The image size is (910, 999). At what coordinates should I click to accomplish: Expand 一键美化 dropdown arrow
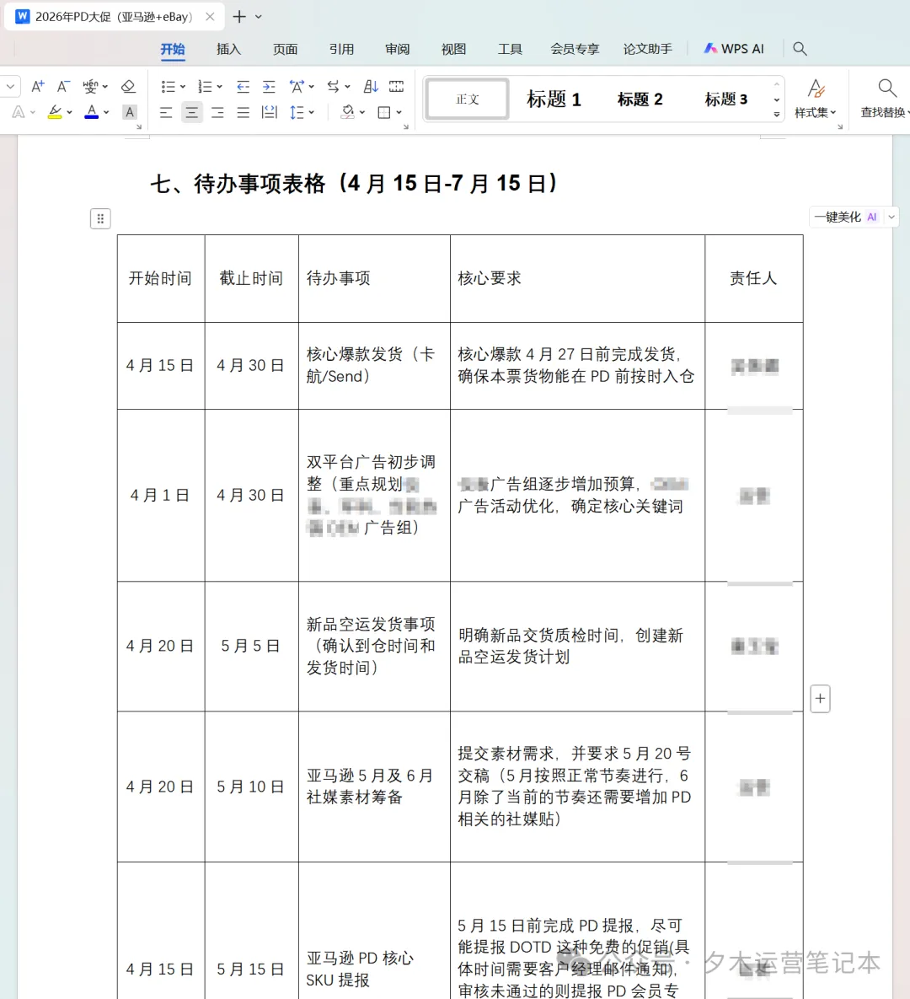point(891,218)
